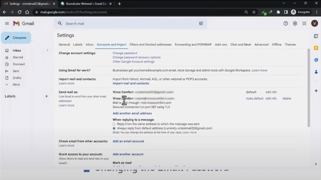Screen dimensions: 321x180
Task: Show search options filter icon
Action: (x=201, y=24)
